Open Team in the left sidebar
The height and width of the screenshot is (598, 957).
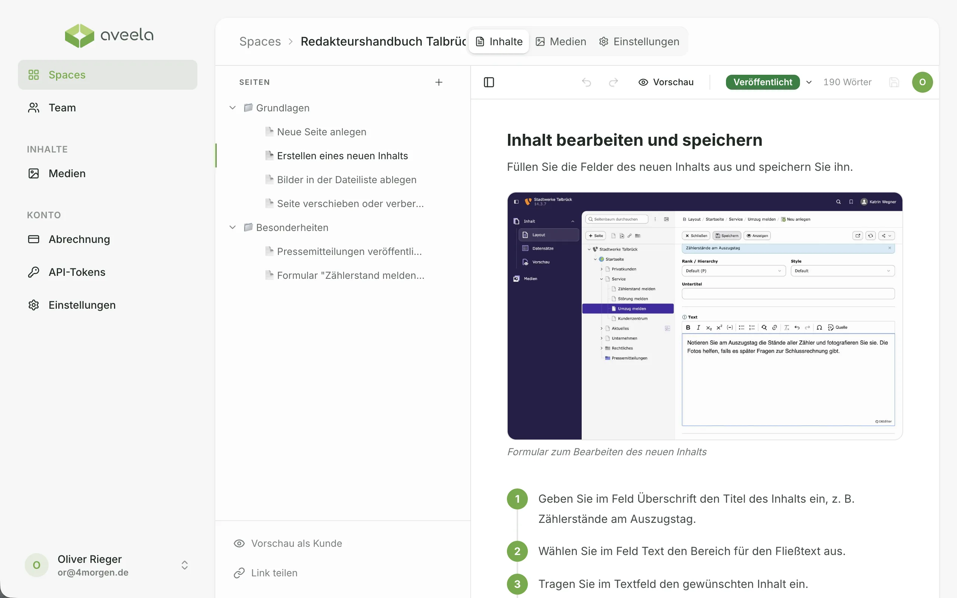tap(108, 108)
